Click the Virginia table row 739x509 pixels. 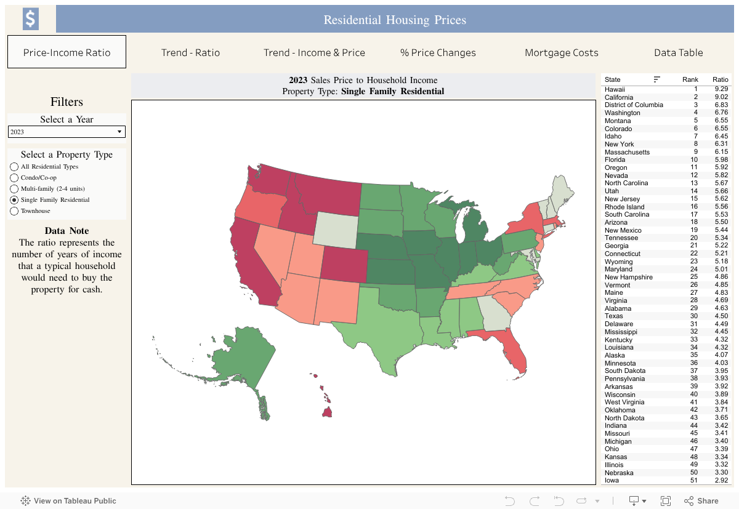(667, 300)
